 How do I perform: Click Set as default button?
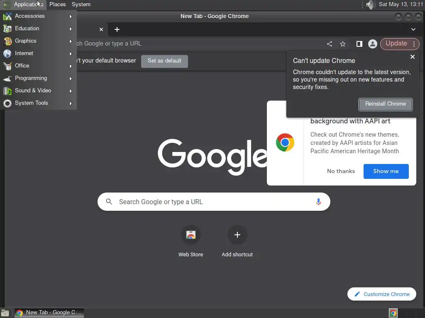coord(164,61)
